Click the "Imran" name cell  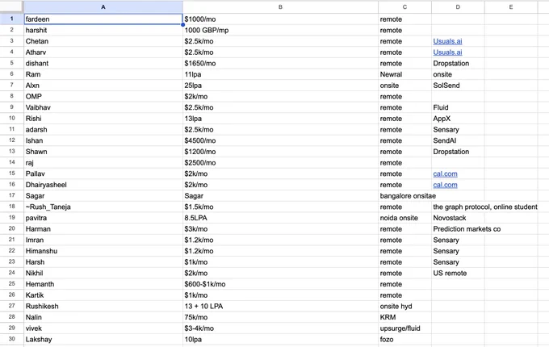[103, 240]
